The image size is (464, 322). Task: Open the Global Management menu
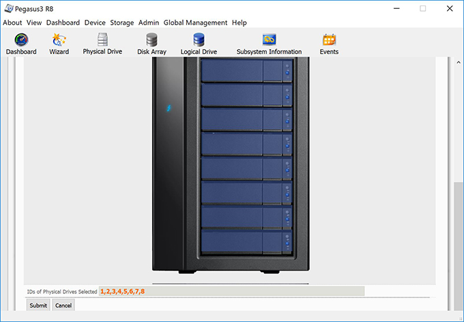click(x=195, y=23)
